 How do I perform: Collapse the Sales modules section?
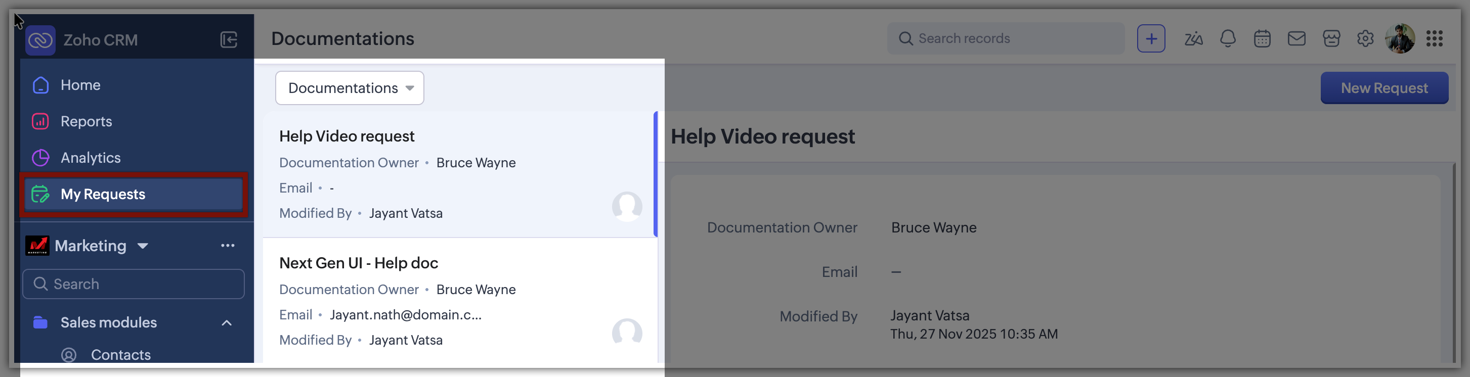(227, 323)
